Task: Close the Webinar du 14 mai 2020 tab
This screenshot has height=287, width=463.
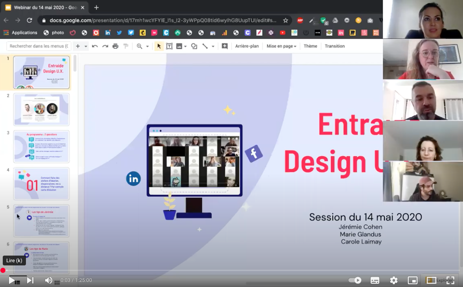Action: click(83, 7)
